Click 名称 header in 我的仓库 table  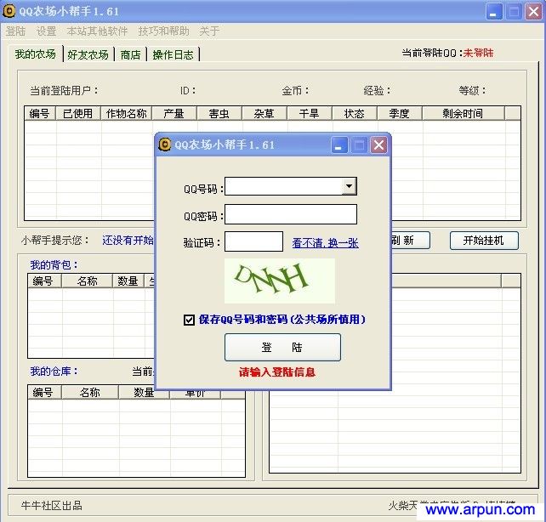(90, 393)
